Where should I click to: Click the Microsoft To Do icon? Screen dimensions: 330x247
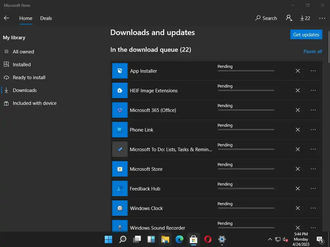[x=120, y=149]
